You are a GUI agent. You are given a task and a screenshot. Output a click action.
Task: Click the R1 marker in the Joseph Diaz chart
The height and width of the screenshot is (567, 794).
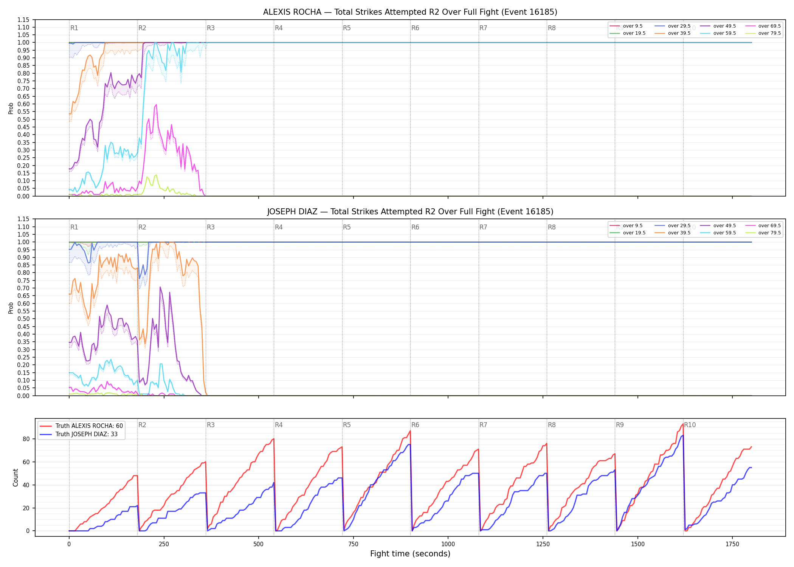74,227
